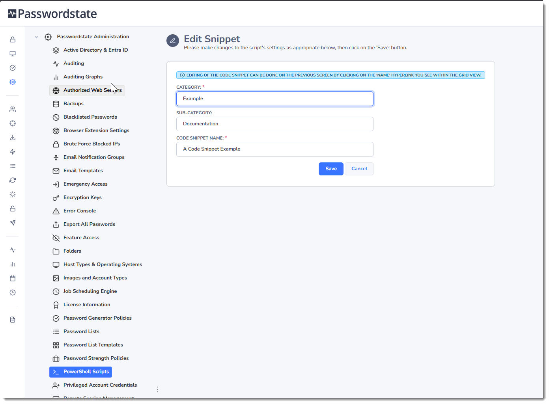Click the padlock icon atop the narrow icon rail
Viewport: 549px width, 404px height.
(13, 39)
